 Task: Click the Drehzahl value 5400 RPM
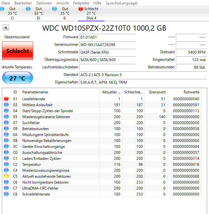tap(191, 52)
